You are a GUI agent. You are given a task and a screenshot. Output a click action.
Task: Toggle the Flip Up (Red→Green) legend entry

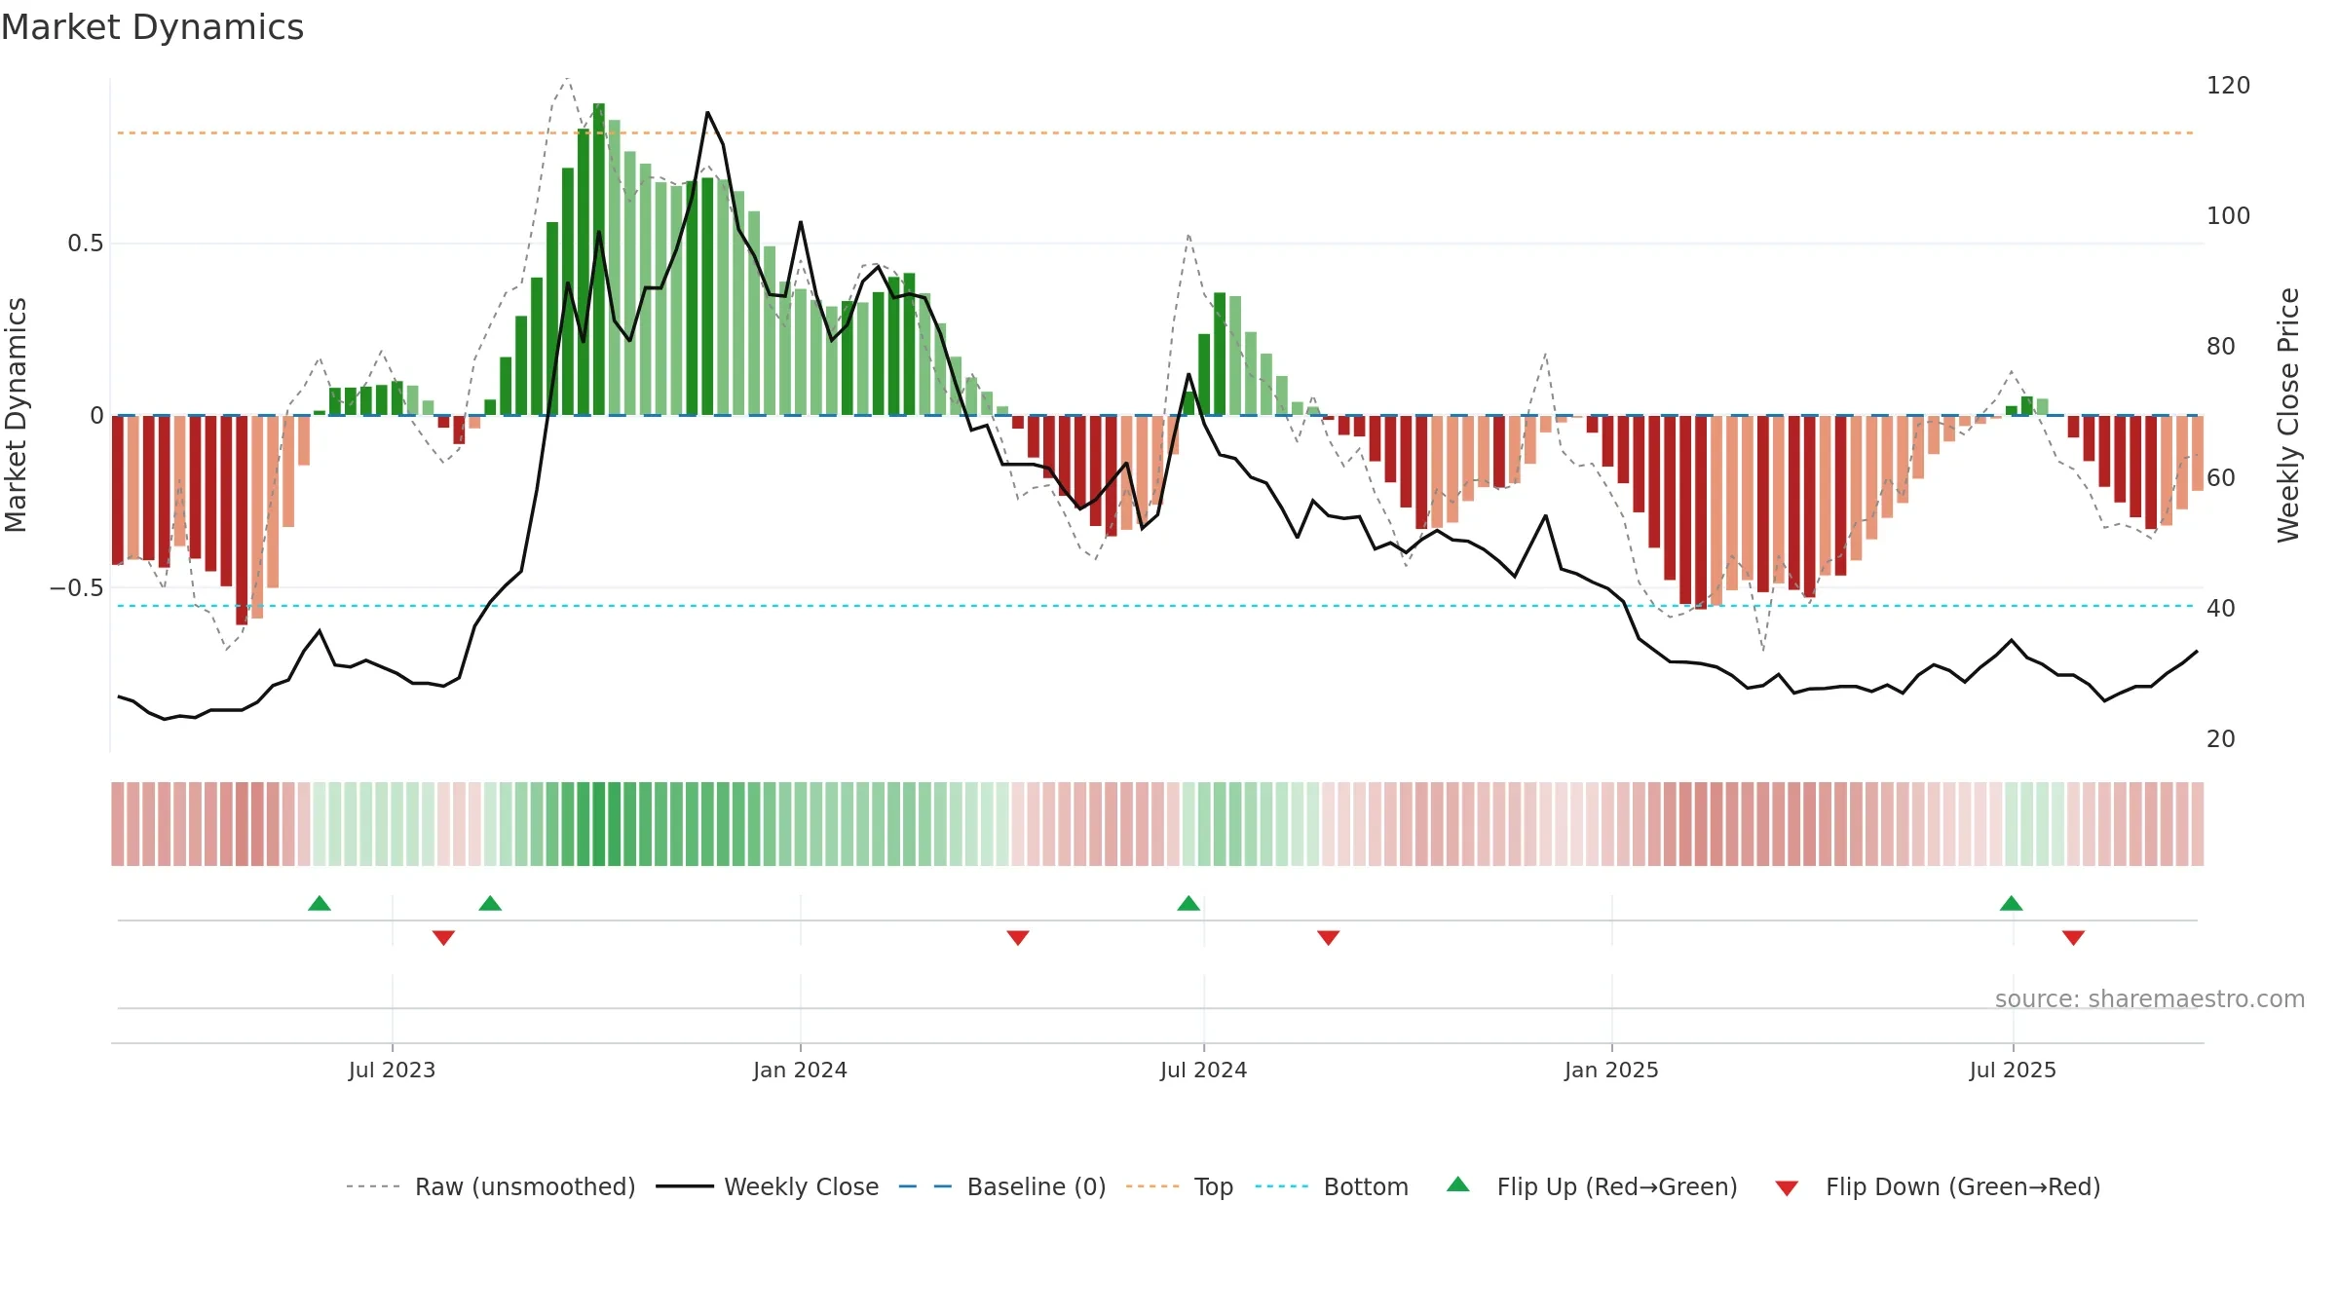pyautogui.click(x=1592, y=1186)
